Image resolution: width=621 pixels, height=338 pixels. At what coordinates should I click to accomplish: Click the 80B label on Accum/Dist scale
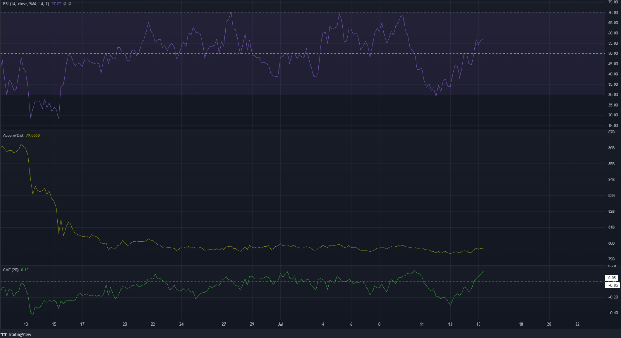click(611, 243)
